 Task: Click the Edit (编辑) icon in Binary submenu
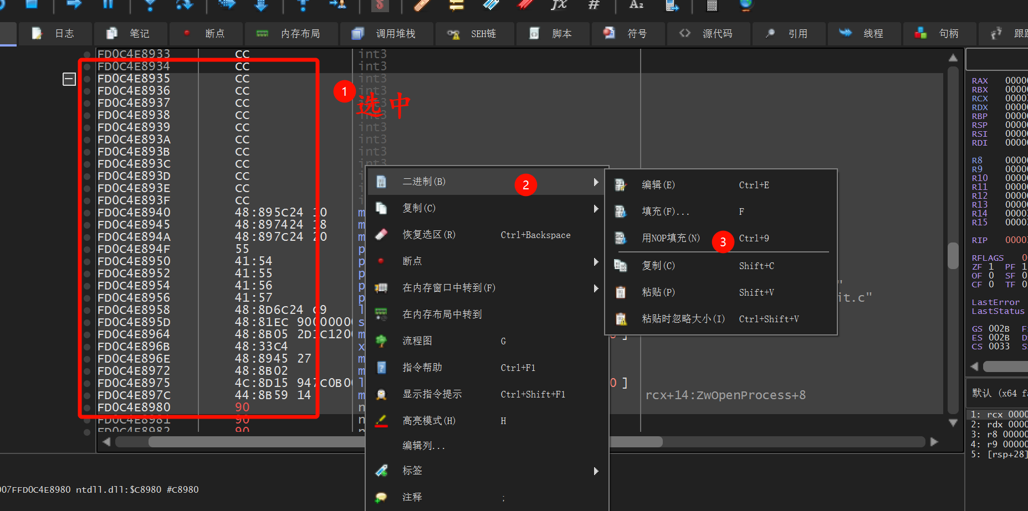(621, 185)
